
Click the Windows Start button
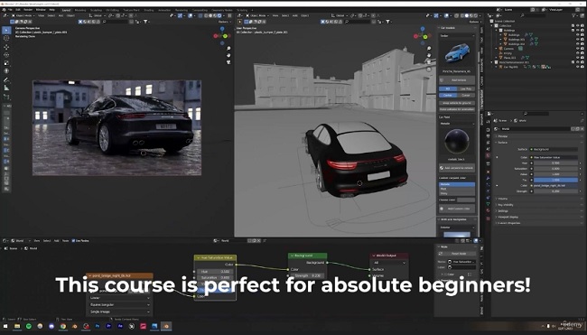[5, 326]
